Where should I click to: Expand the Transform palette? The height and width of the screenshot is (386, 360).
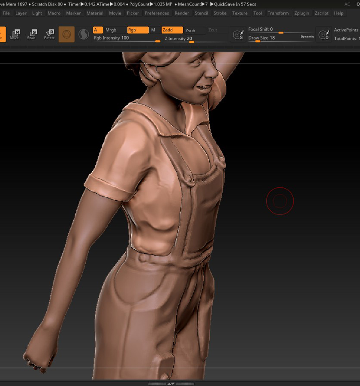click(278, 13)
